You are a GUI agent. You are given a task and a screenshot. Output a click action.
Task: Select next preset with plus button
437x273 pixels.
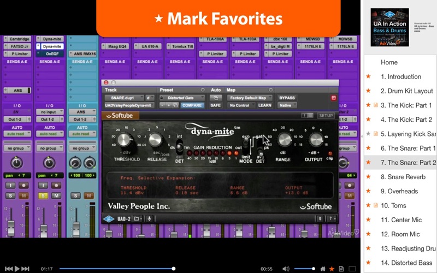pyautogui.click(x=169, y=105)
